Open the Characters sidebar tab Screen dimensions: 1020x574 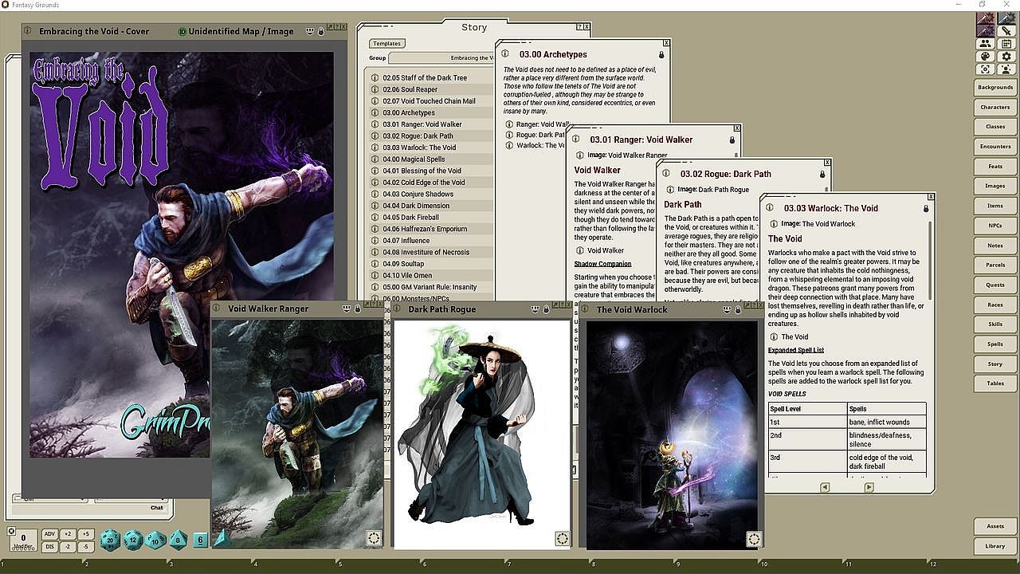tap(995, 107)
